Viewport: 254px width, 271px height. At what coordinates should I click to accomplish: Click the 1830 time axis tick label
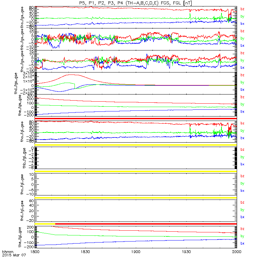[x=85, y=252]
